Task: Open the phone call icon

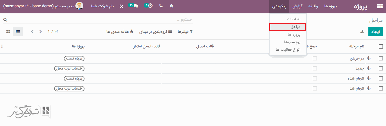Action: [x=161, y=6]
